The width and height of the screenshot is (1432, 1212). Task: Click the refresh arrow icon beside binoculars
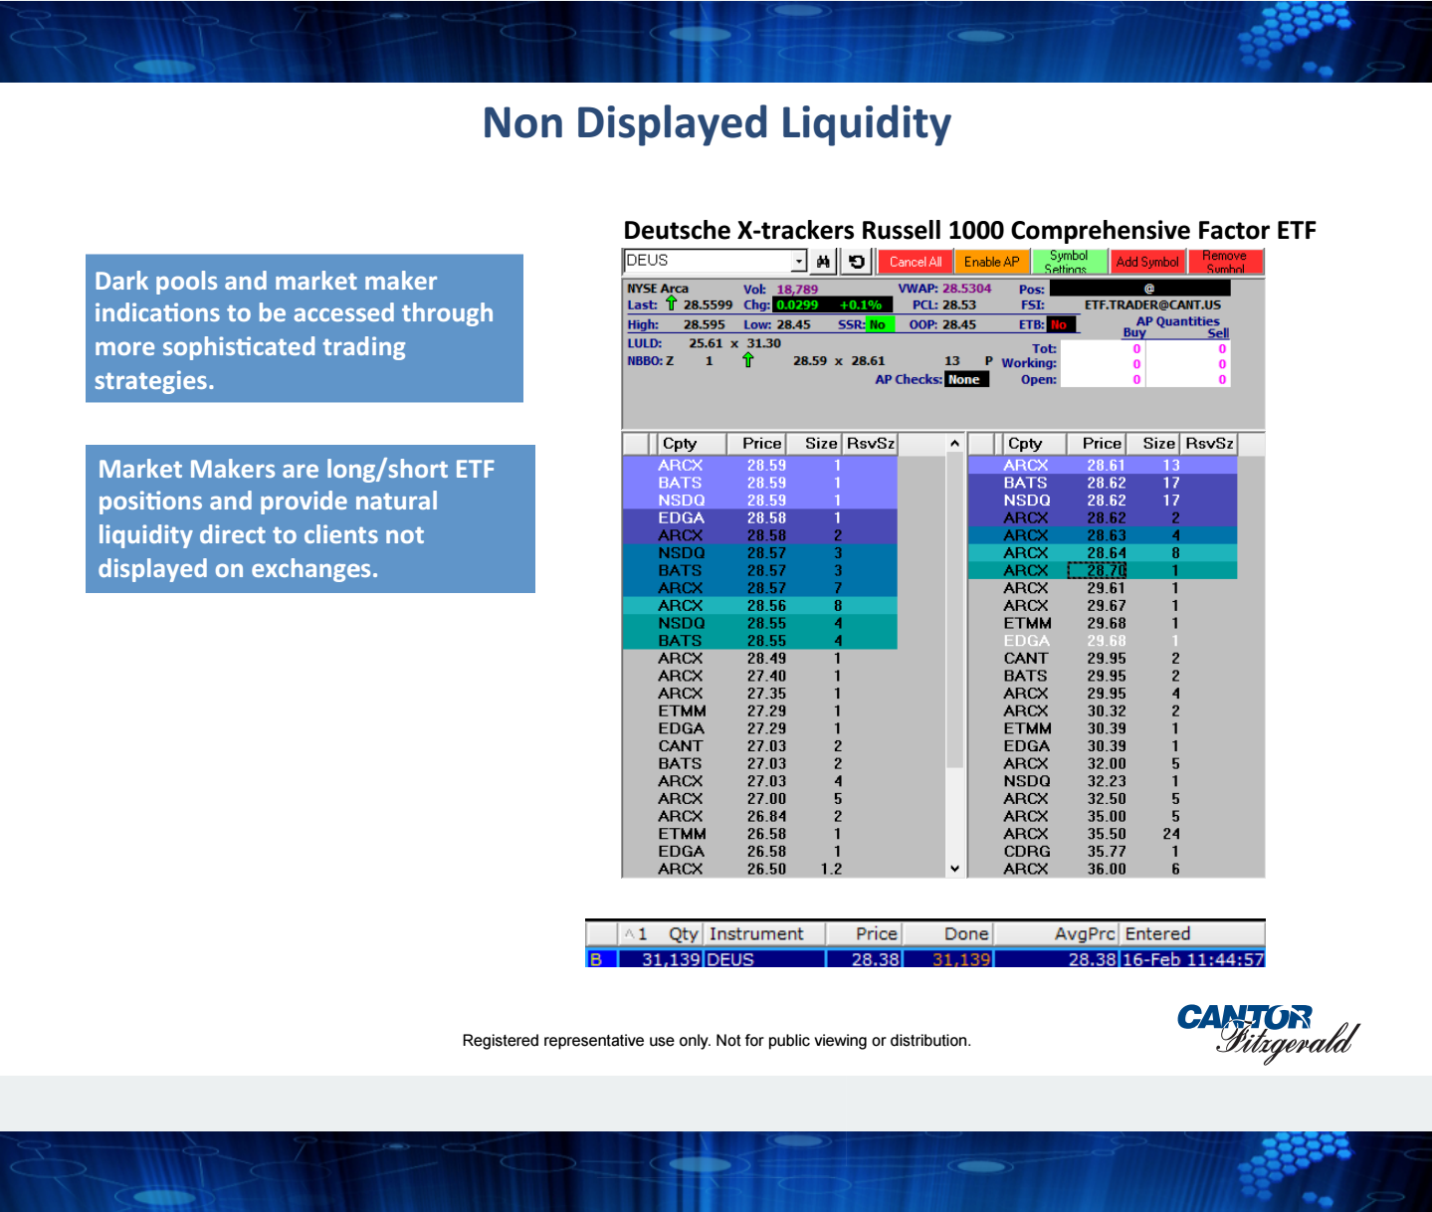point(857,262)
